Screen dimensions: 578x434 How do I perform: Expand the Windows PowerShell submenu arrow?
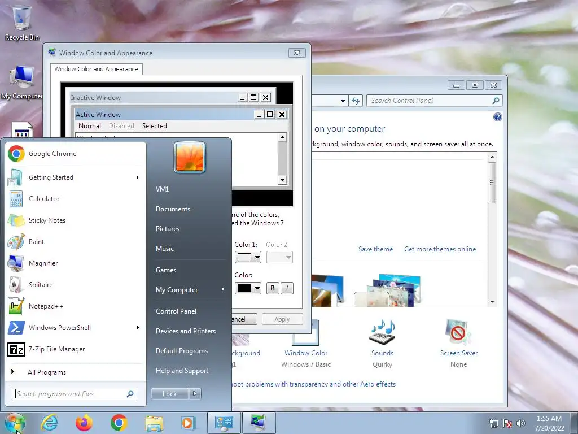point(138,327)
